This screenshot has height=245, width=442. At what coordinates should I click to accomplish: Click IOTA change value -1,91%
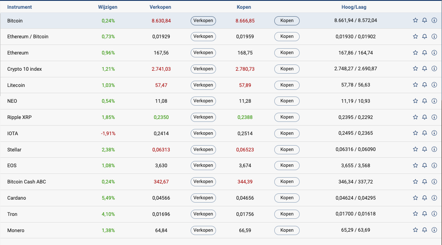108,134
